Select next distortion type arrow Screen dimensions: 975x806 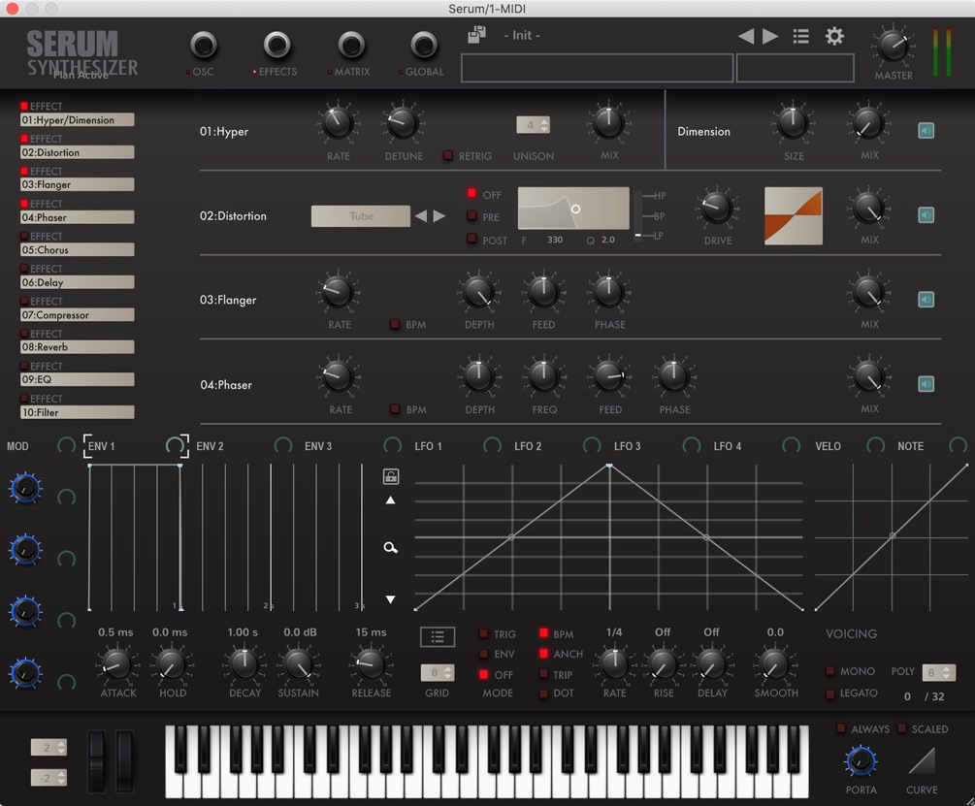point(439,215)
